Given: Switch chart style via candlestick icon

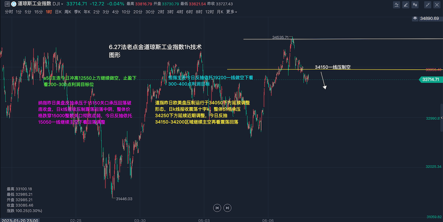Looking at the screenshot, I should click(x=416, y=5).
